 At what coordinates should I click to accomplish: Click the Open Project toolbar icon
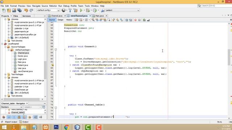pyautogui.click(x=14, y=10)
